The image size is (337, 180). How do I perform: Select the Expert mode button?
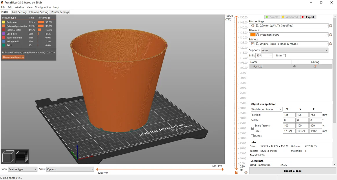click(308, 17)
